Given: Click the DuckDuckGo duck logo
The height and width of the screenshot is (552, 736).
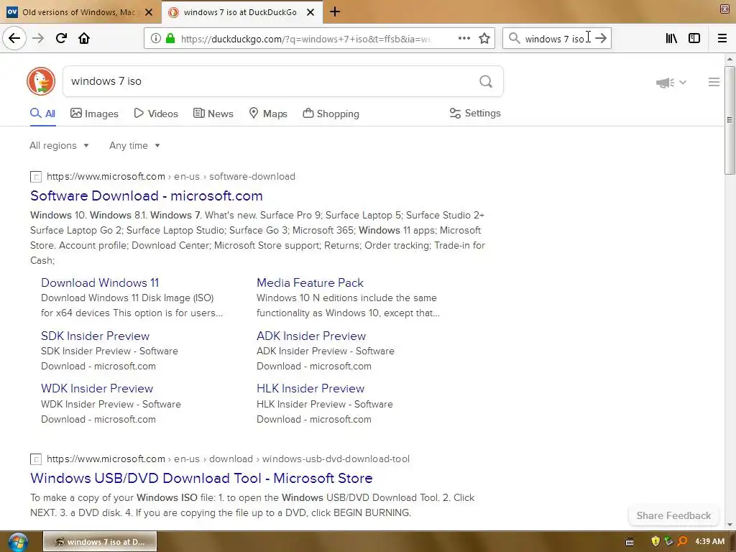Looking at the screenshot, I should click(41, 81).
